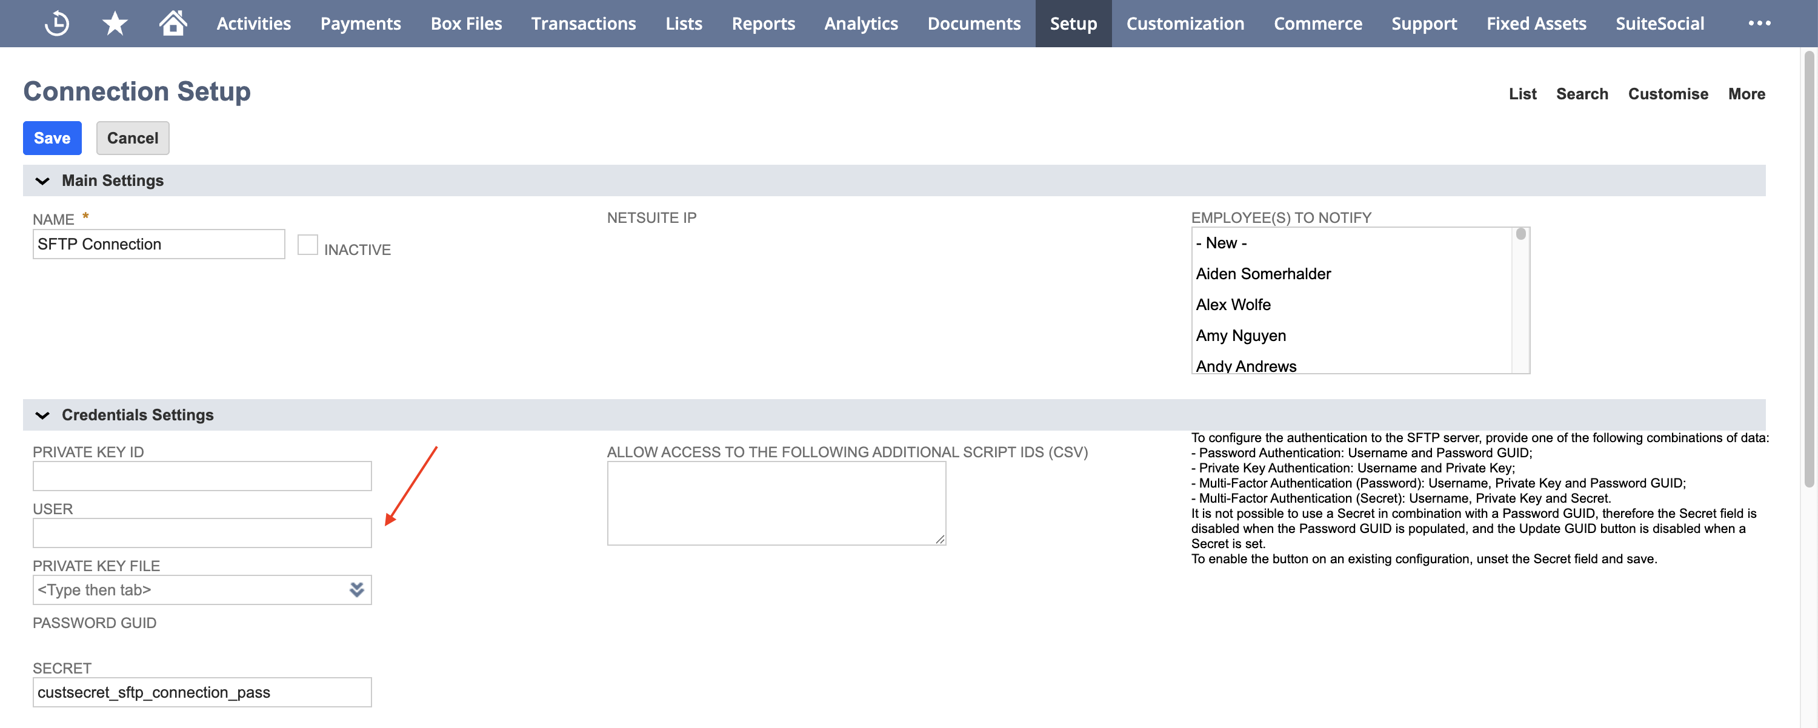The height and width of the screenshot is (728, 1818).
Task: Open the connection List view
Action: point(1522,93)
